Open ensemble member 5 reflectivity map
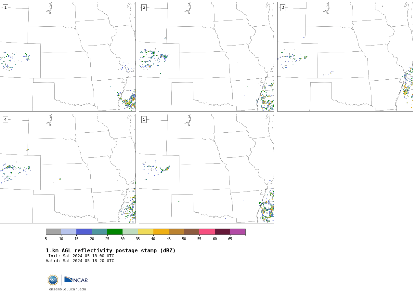The height and width of the screenshot is (293, 416). [x=206, y=168]
